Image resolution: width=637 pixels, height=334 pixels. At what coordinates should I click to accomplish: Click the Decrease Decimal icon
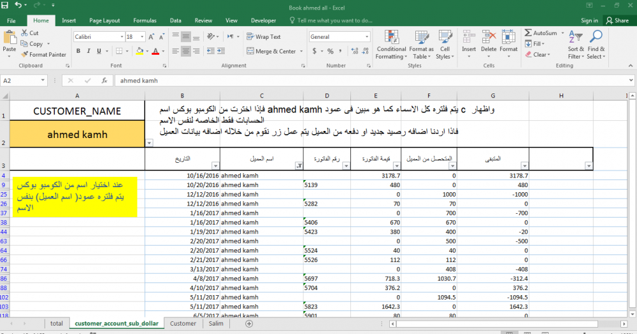point(365,51)
